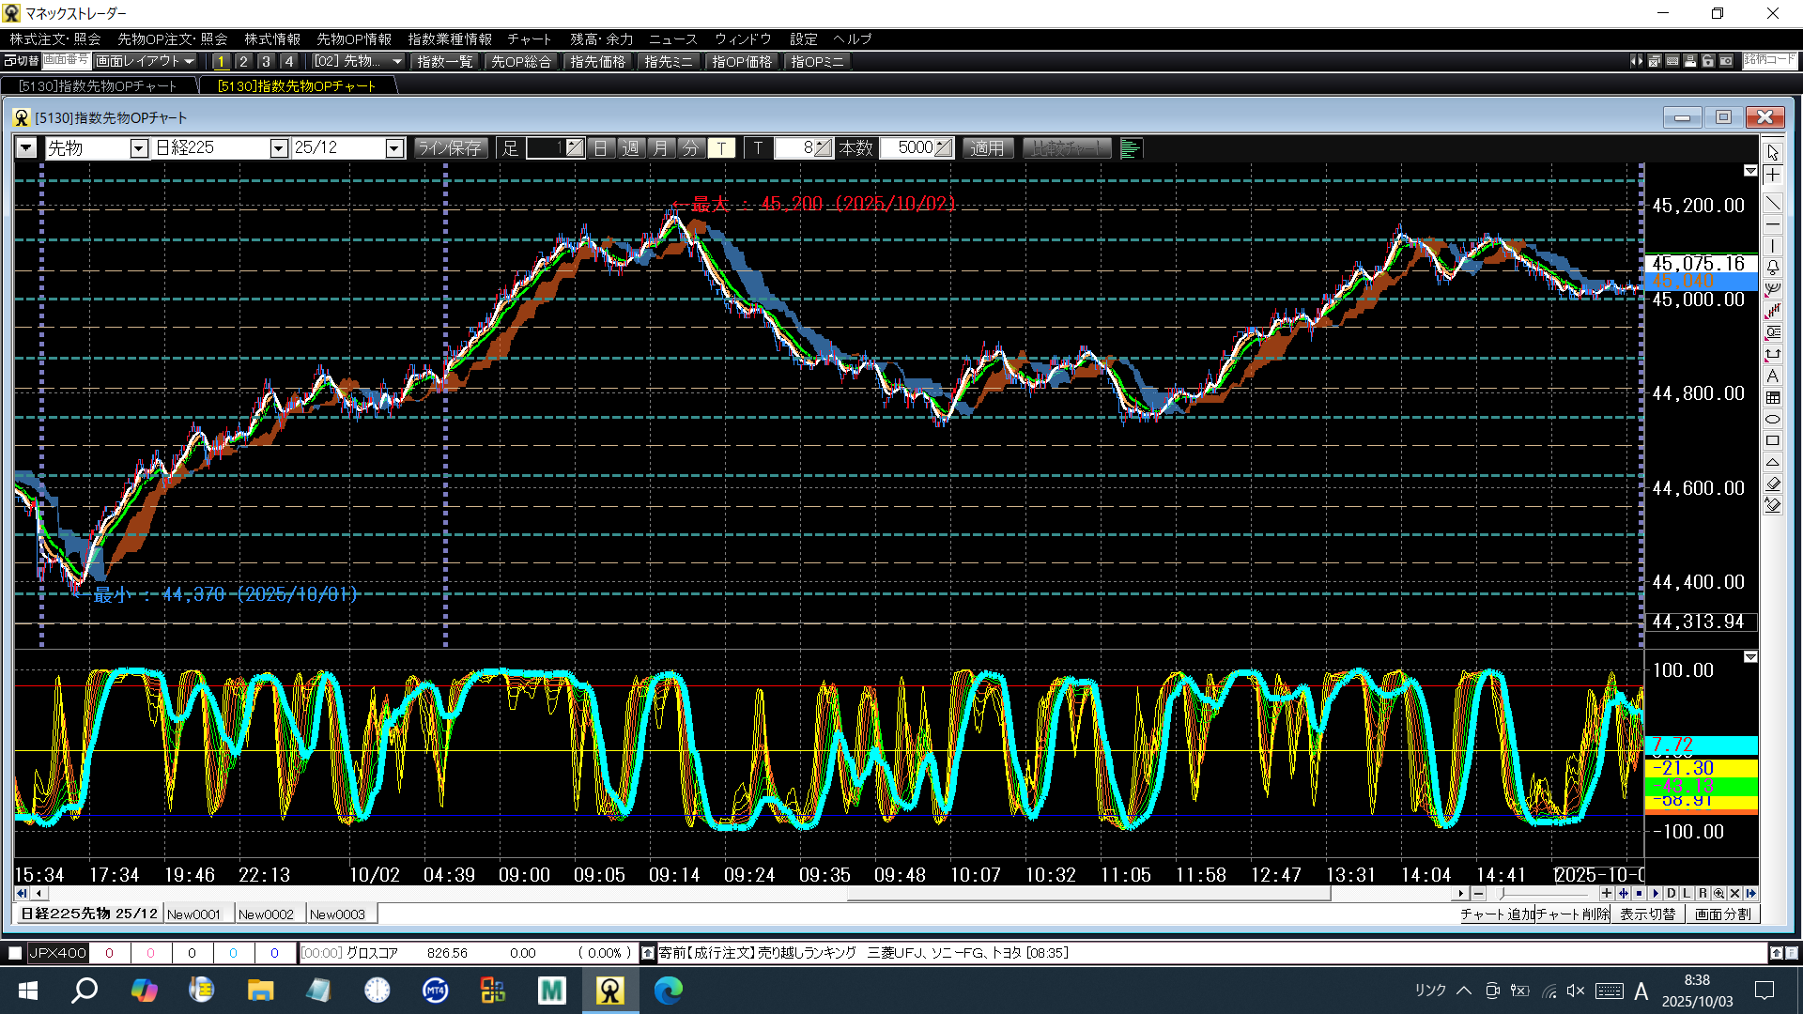Image resolution: width=1803 pixels, height=1014 pixels.
Task: Select the ellipse drawing tool
Action: (1773, 419)
